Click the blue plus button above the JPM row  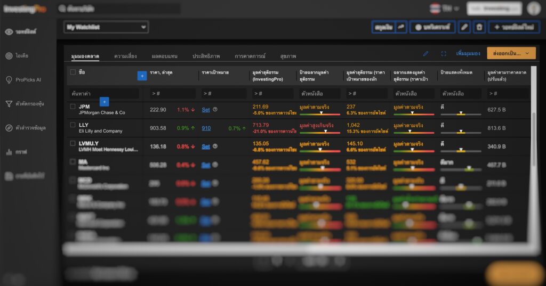click(104, 102)
